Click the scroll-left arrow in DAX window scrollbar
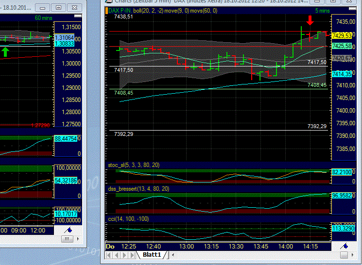This screenshot has height=265, width=362. [173, 255]
